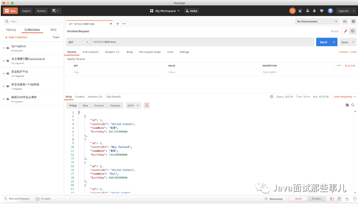Click the layout grid icon in the status bar

point(339,199)
